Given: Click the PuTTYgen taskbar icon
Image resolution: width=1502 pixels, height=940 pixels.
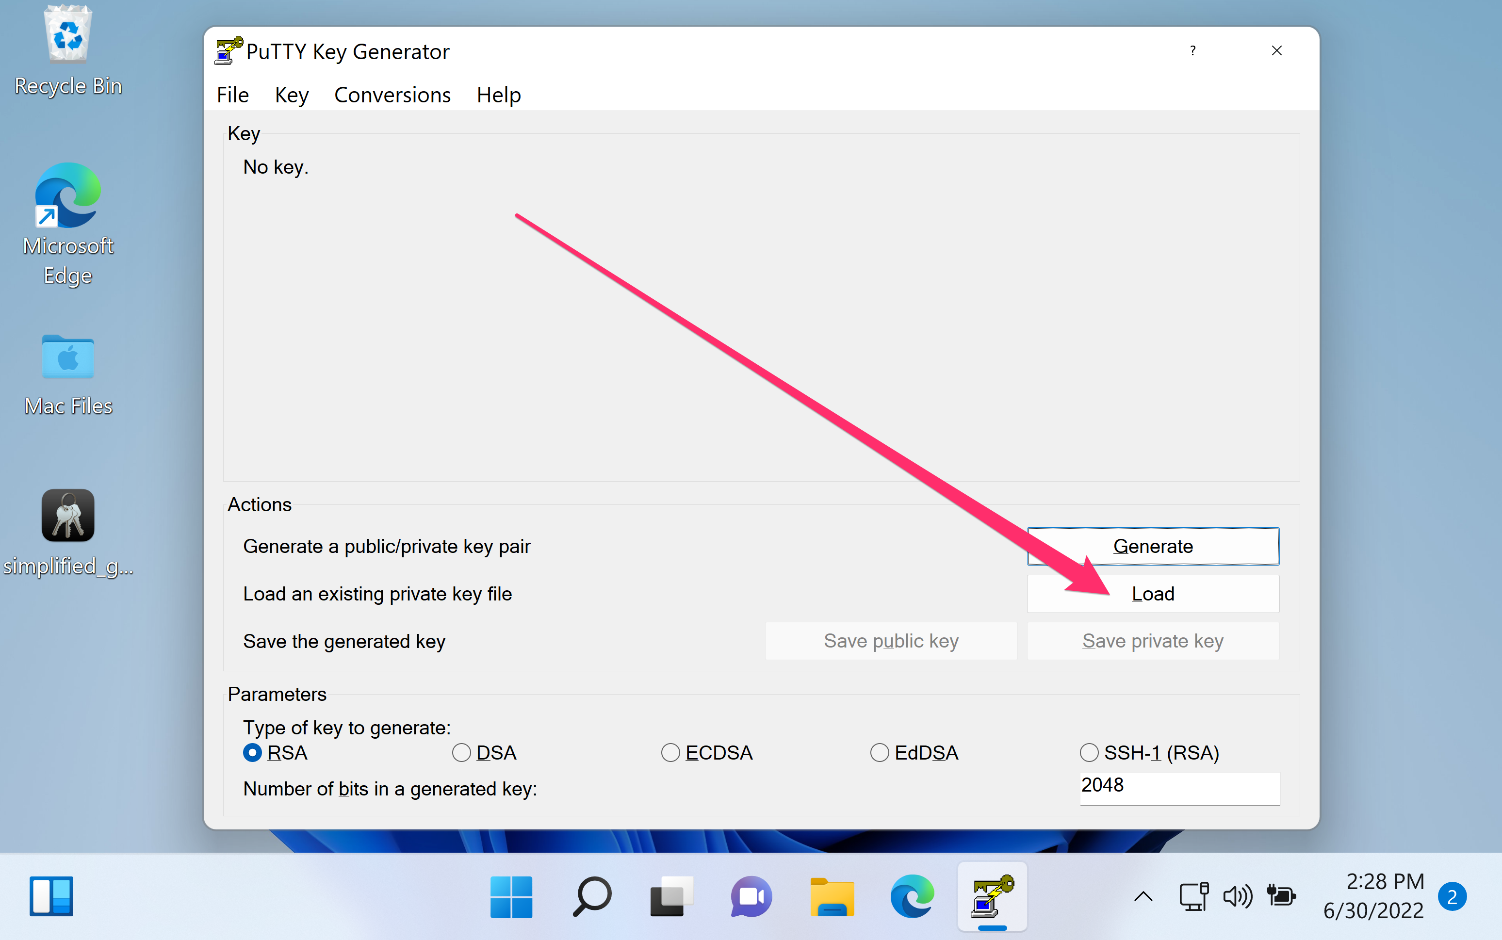Looking at the screenshot, I should 992,896.
